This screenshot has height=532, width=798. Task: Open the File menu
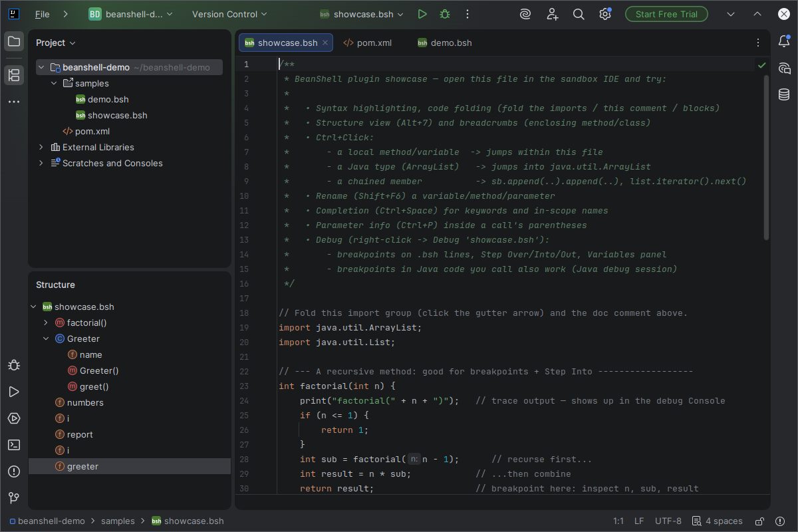[42, 14]
